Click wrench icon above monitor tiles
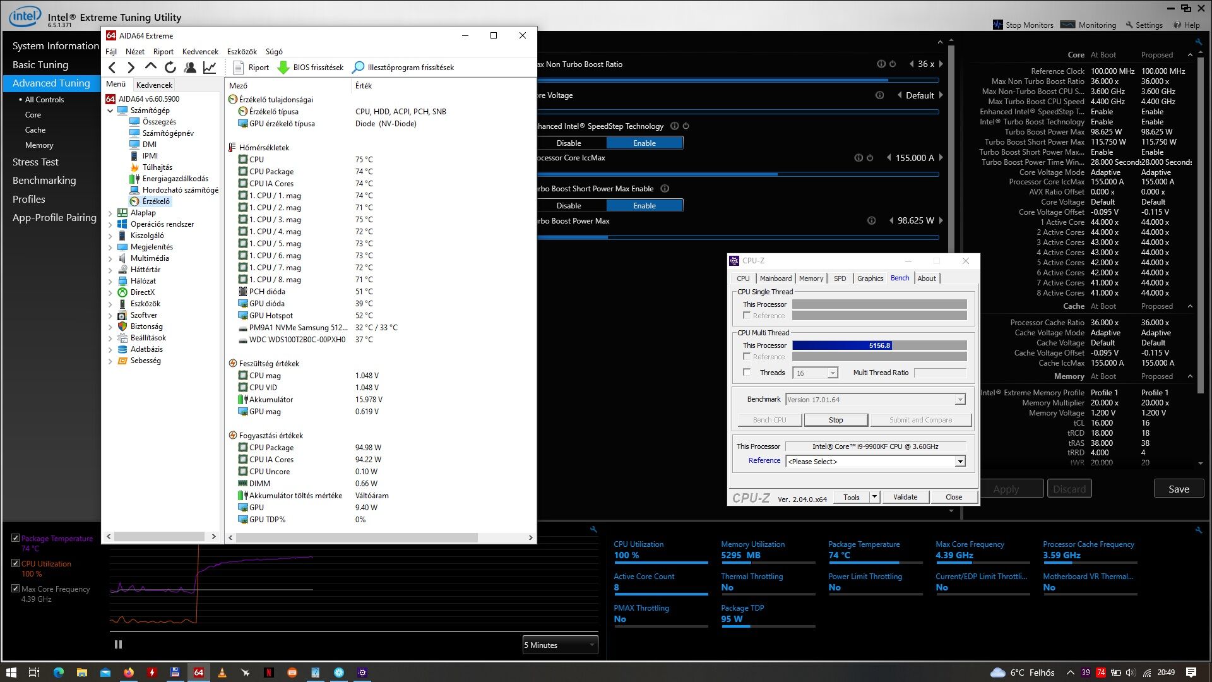 [1198, 530]
